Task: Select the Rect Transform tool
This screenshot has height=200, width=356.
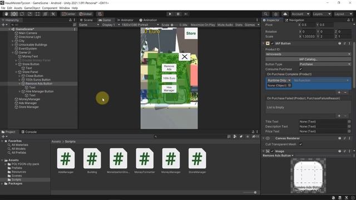Action: tap(37, 14)
